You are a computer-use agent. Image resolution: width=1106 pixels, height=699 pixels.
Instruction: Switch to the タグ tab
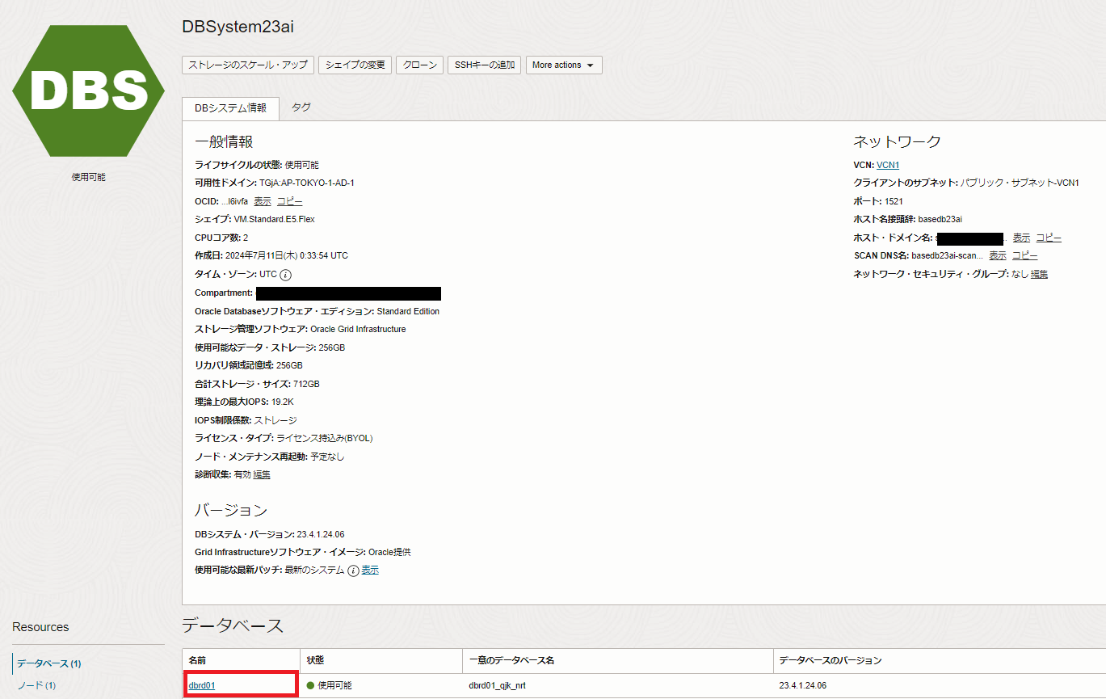point(301,107)
